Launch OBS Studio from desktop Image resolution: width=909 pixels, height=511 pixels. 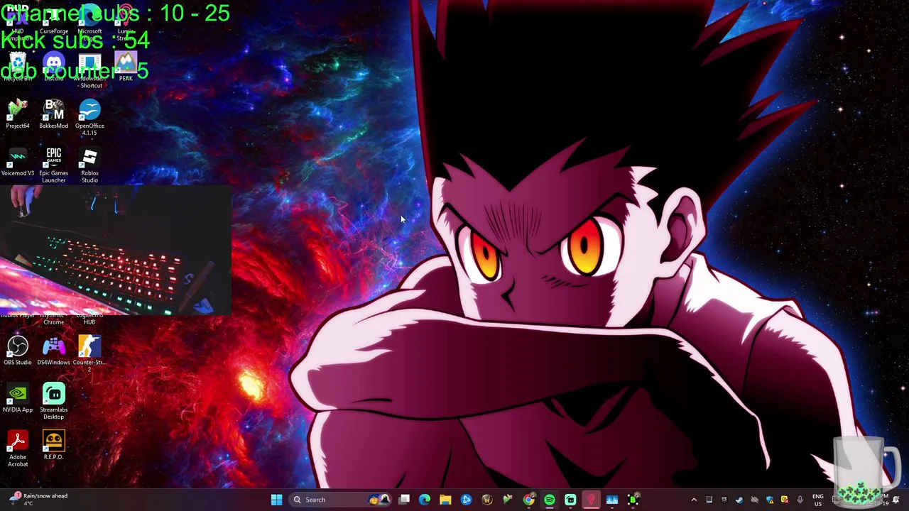click(18, 351)
